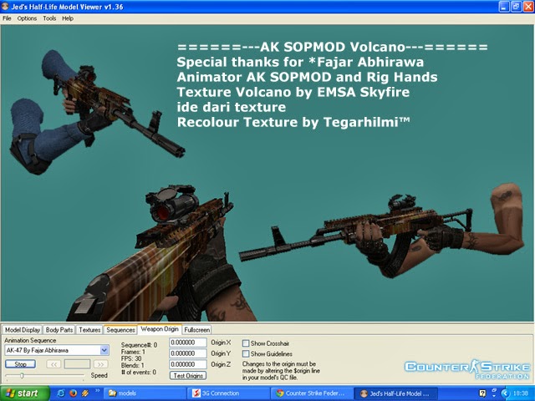The image size is (535, 401).
Task: Expand the Animation Sequence dropdown
Action: [x=104, y=350]
